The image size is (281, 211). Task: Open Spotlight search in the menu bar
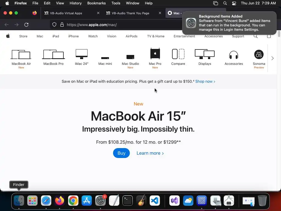(x=225, y=3)
